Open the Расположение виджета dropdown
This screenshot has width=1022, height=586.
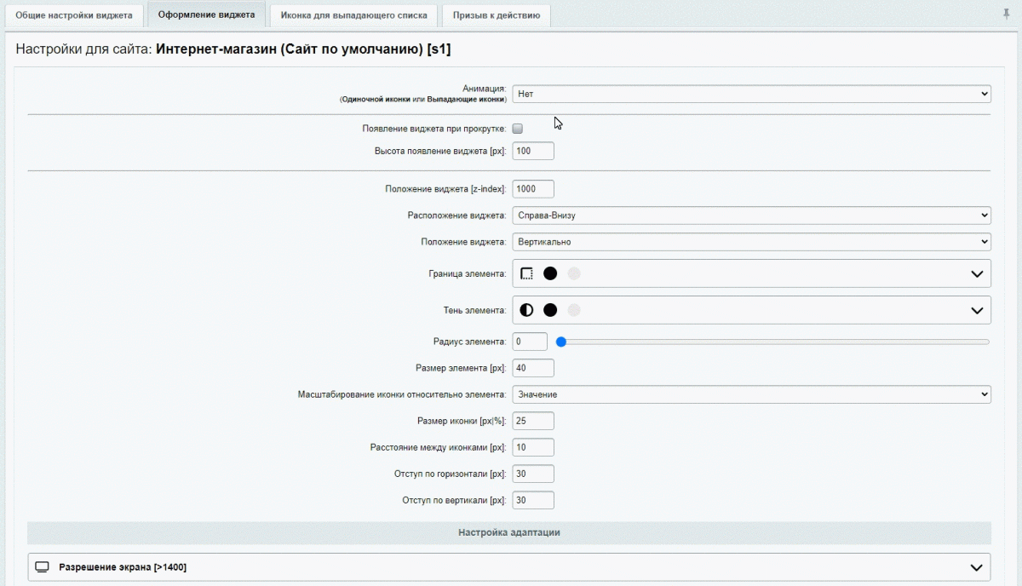(x=751, y=215)
